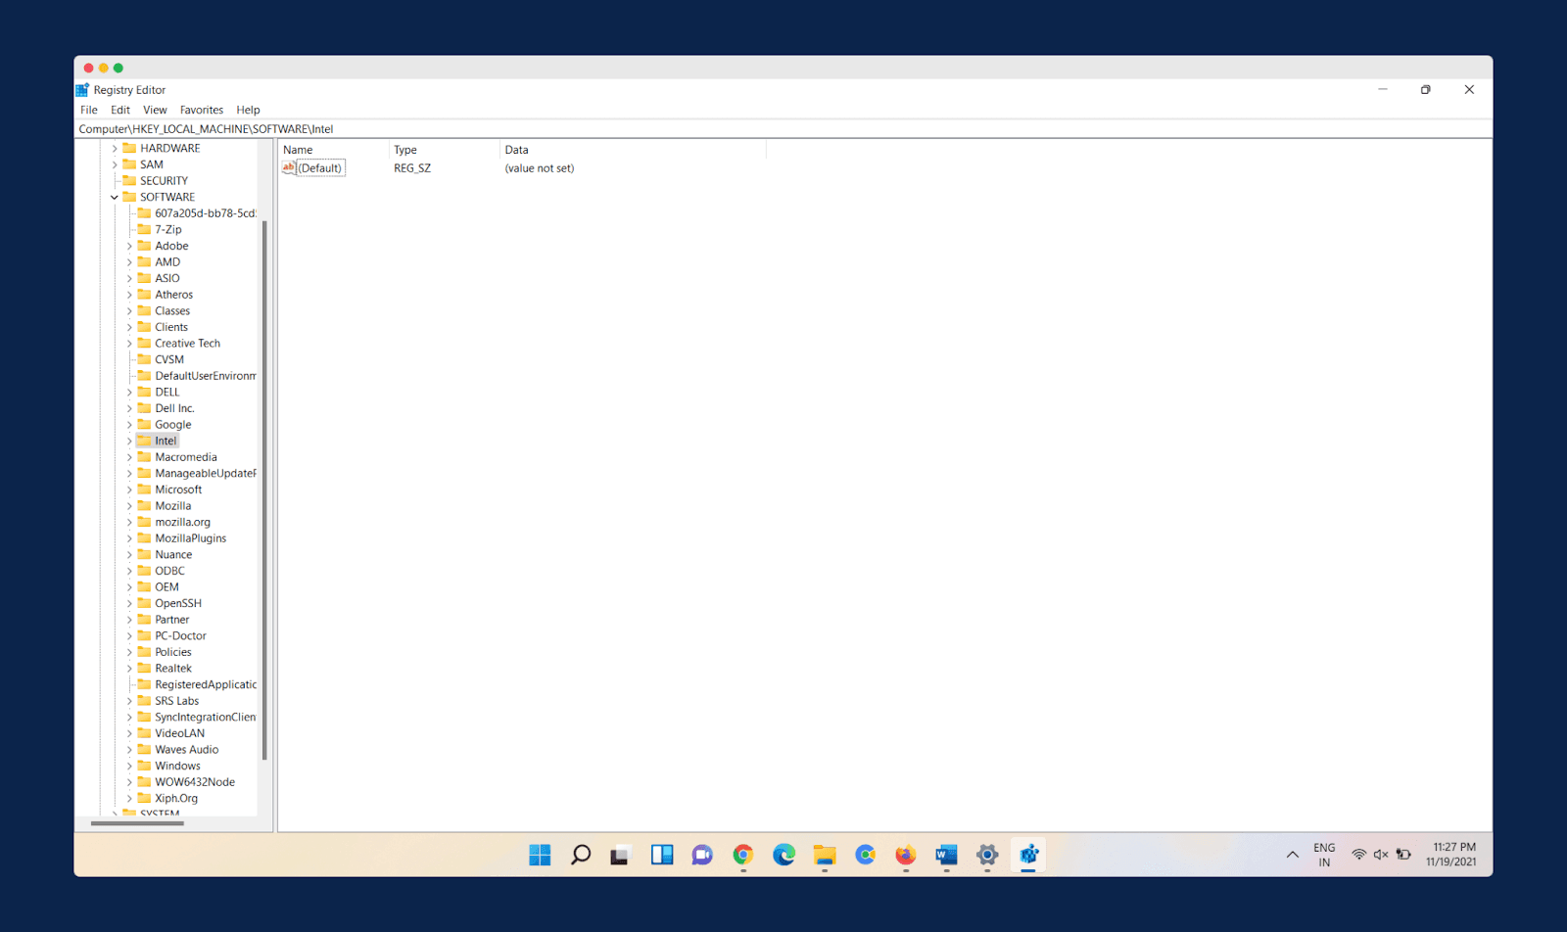Viewport: 1567px width, 932px height.
Task: Sort values using the Name column header
Action: coord(297,149)
